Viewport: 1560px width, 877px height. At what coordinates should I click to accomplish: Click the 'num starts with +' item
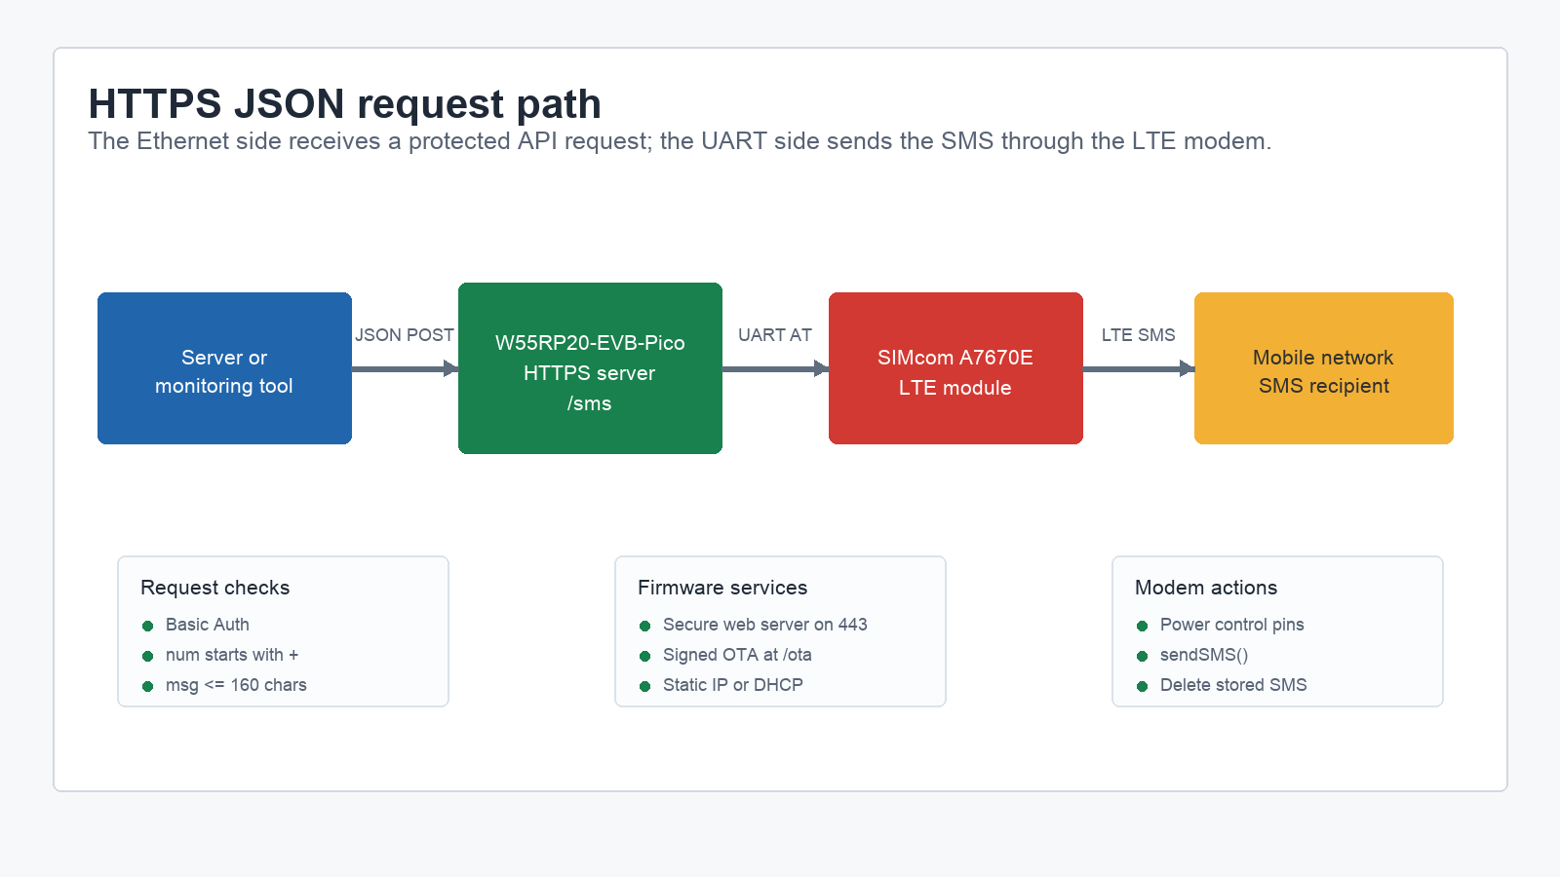coord(232,655)
